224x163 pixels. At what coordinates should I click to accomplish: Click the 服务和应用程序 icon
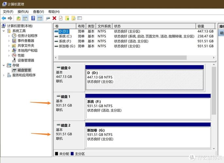coord(9,75)
